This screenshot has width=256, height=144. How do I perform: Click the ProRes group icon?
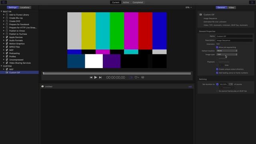tap(7, 56)
